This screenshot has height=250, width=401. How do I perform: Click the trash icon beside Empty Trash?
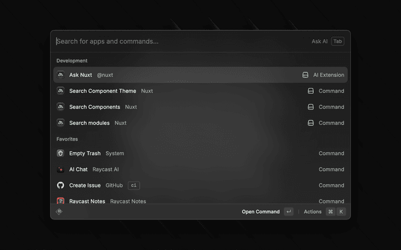60,153
